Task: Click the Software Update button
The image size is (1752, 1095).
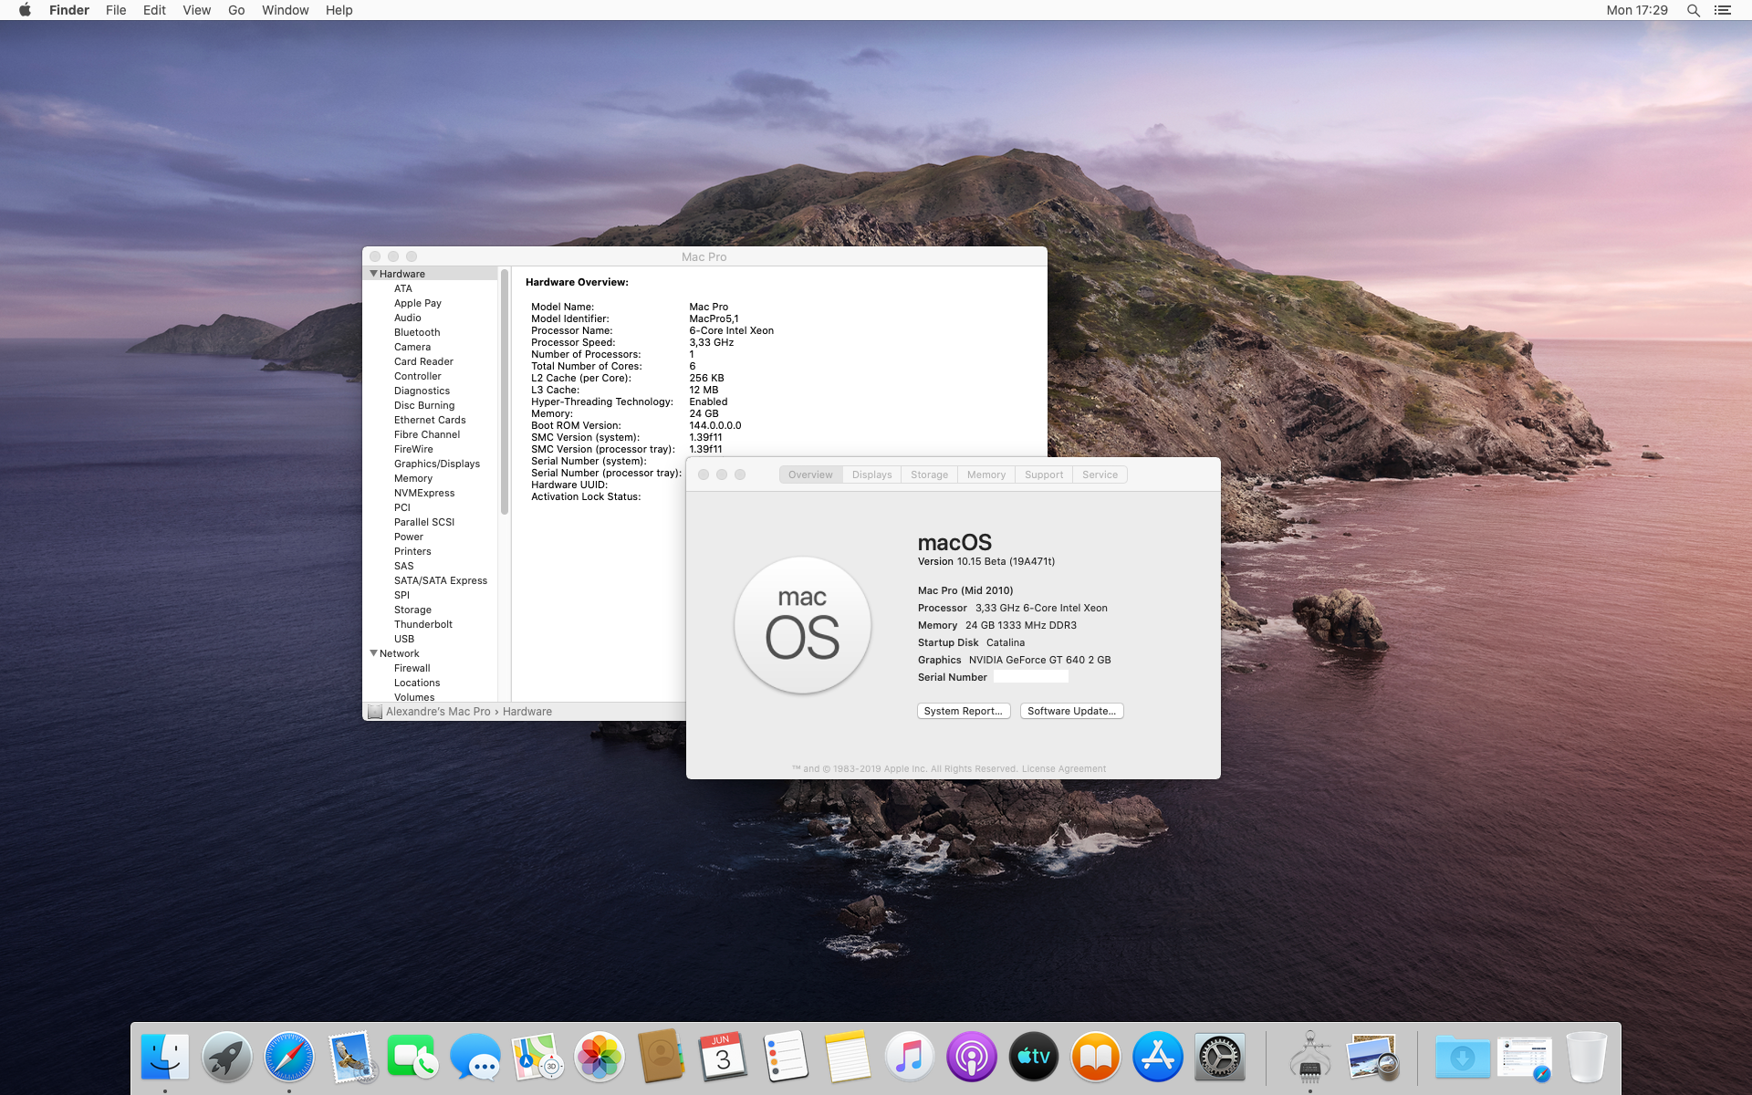Action: 1071,711
